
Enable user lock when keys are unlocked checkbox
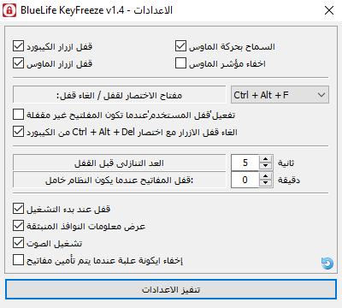[18, 115]
